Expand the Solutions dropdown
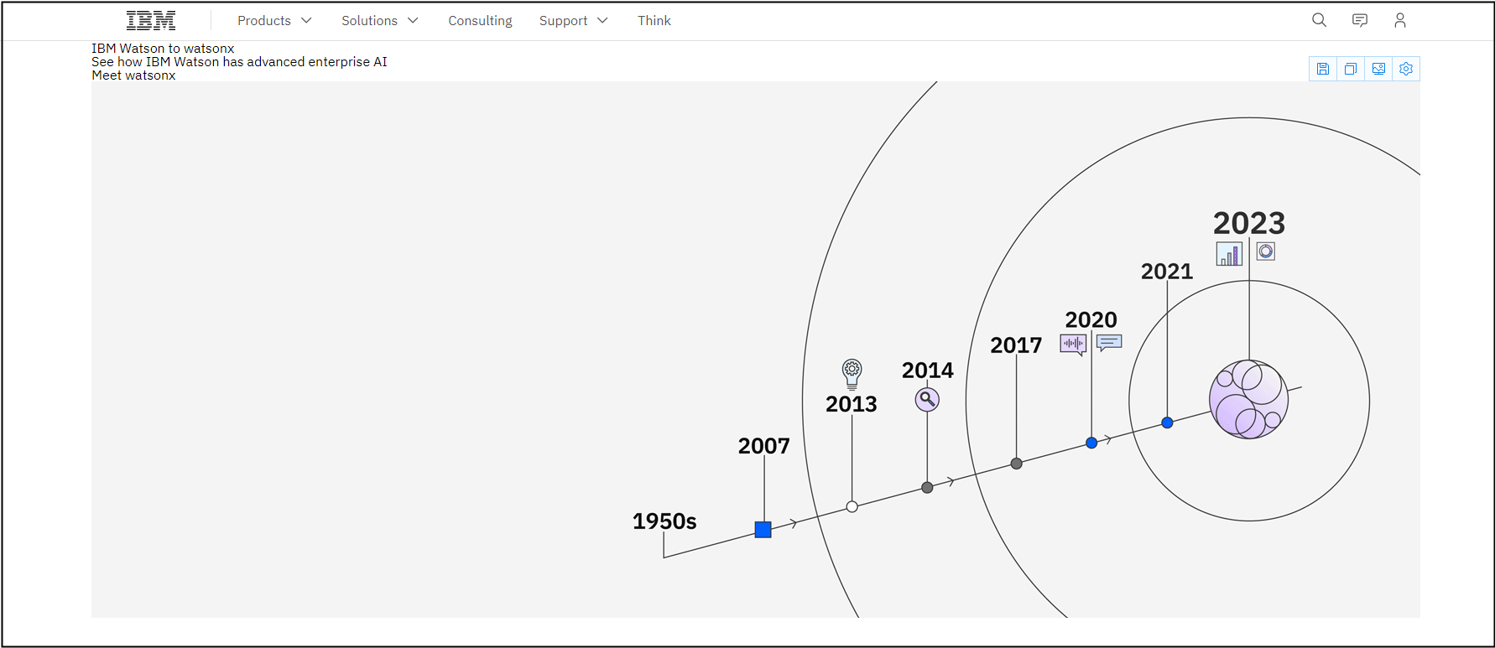Screen dimensions: 1495x648 (x=379, y=21)
